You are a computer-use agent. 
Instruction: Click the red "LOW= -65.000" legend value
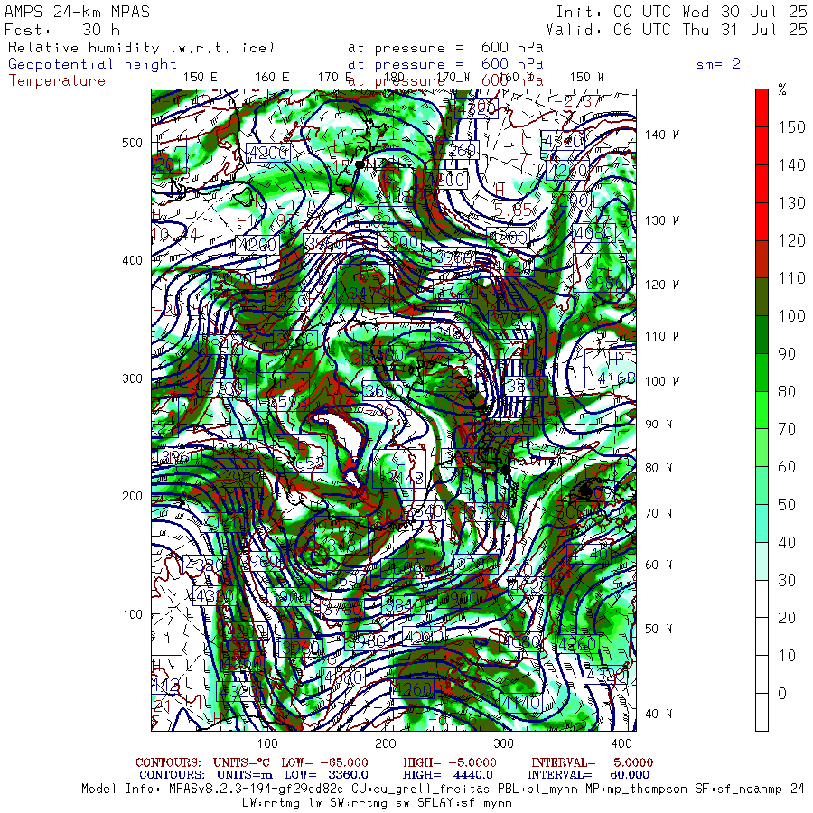point(324,762)
